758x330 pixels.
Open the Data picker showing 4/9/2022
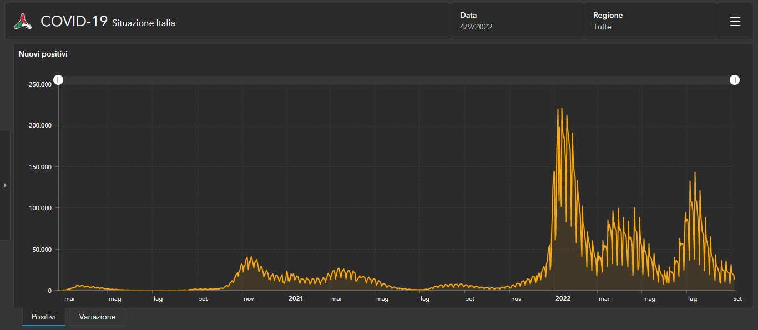(x=517, y=21)
